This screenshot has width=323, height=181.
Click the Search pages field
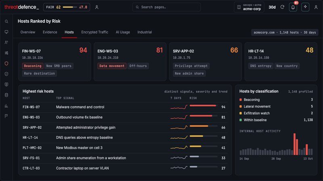(x=166, y=7)
